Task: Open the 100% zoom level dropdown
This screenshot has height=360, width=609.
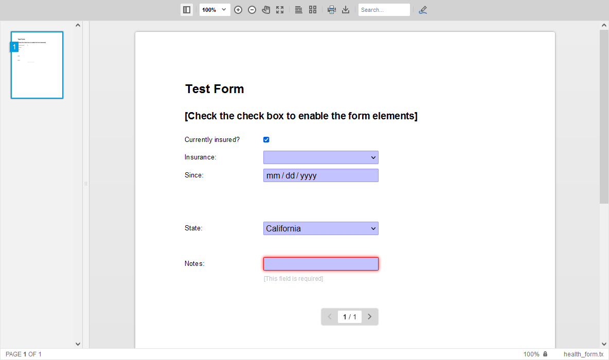Action: [x=215, y=10]
